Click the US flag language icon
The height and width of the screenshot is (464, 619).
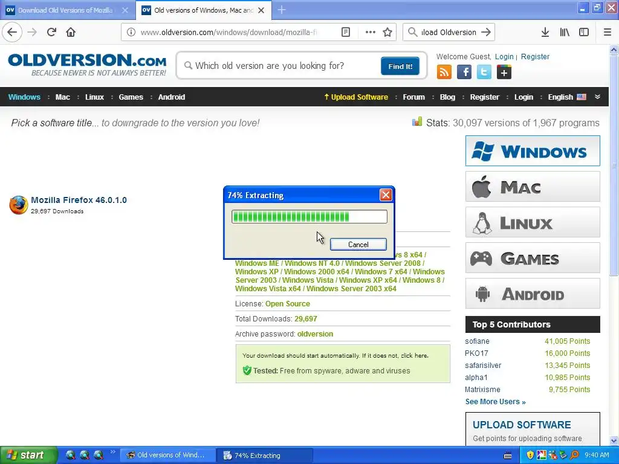pos(582,97)
